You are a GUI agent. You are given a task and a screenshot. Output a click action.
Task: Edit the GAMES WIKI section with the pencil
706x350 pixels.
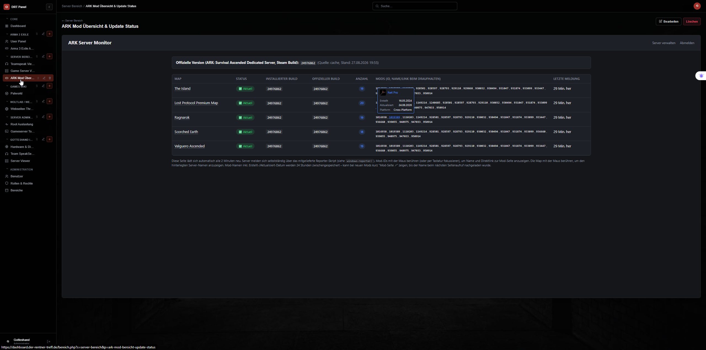[43, 86]
